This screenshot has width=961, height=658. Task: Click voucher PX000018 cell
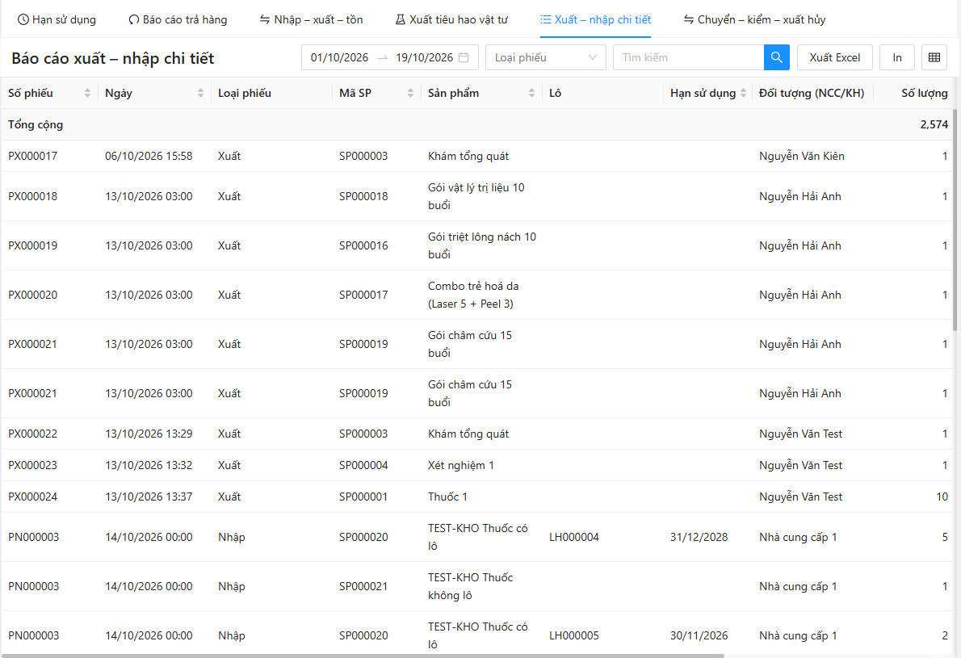(32, 197)
